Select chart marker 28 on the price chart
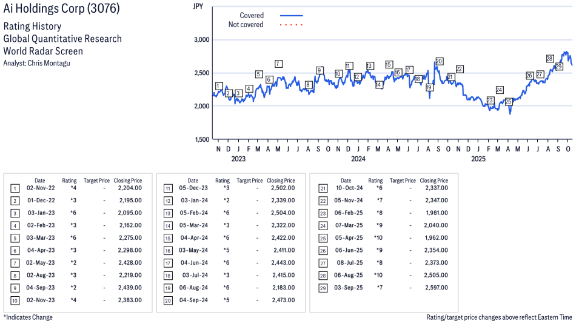The image size is (579, 321). click(x=549, y=59)
